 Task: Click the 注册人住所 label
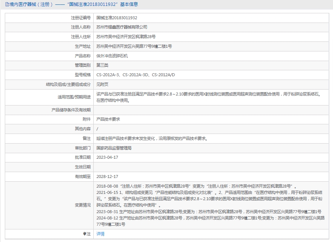click(81, 37)
